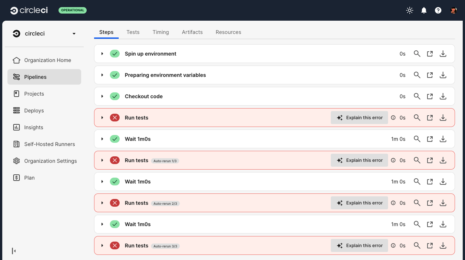Image resolution: width=465 pixels, height=260 pixels.
Task: Expand the Checkout code step
Action: click(102, 96)
